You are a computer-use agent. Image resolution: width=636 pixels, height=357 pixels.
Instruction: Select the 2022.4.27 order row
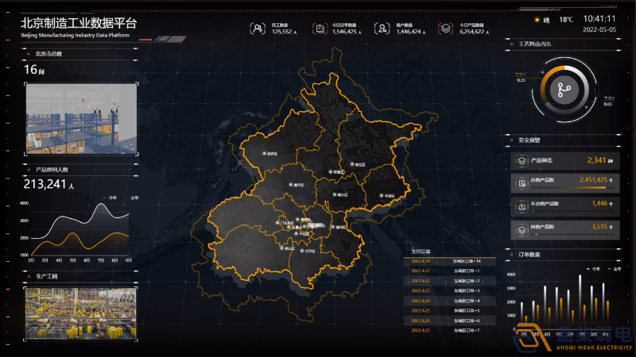click(448, 329)
